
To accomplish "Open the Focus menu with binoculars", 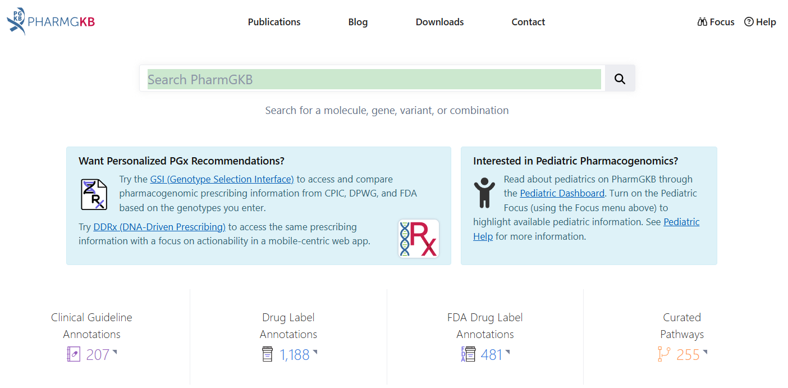I will (716, 22).
